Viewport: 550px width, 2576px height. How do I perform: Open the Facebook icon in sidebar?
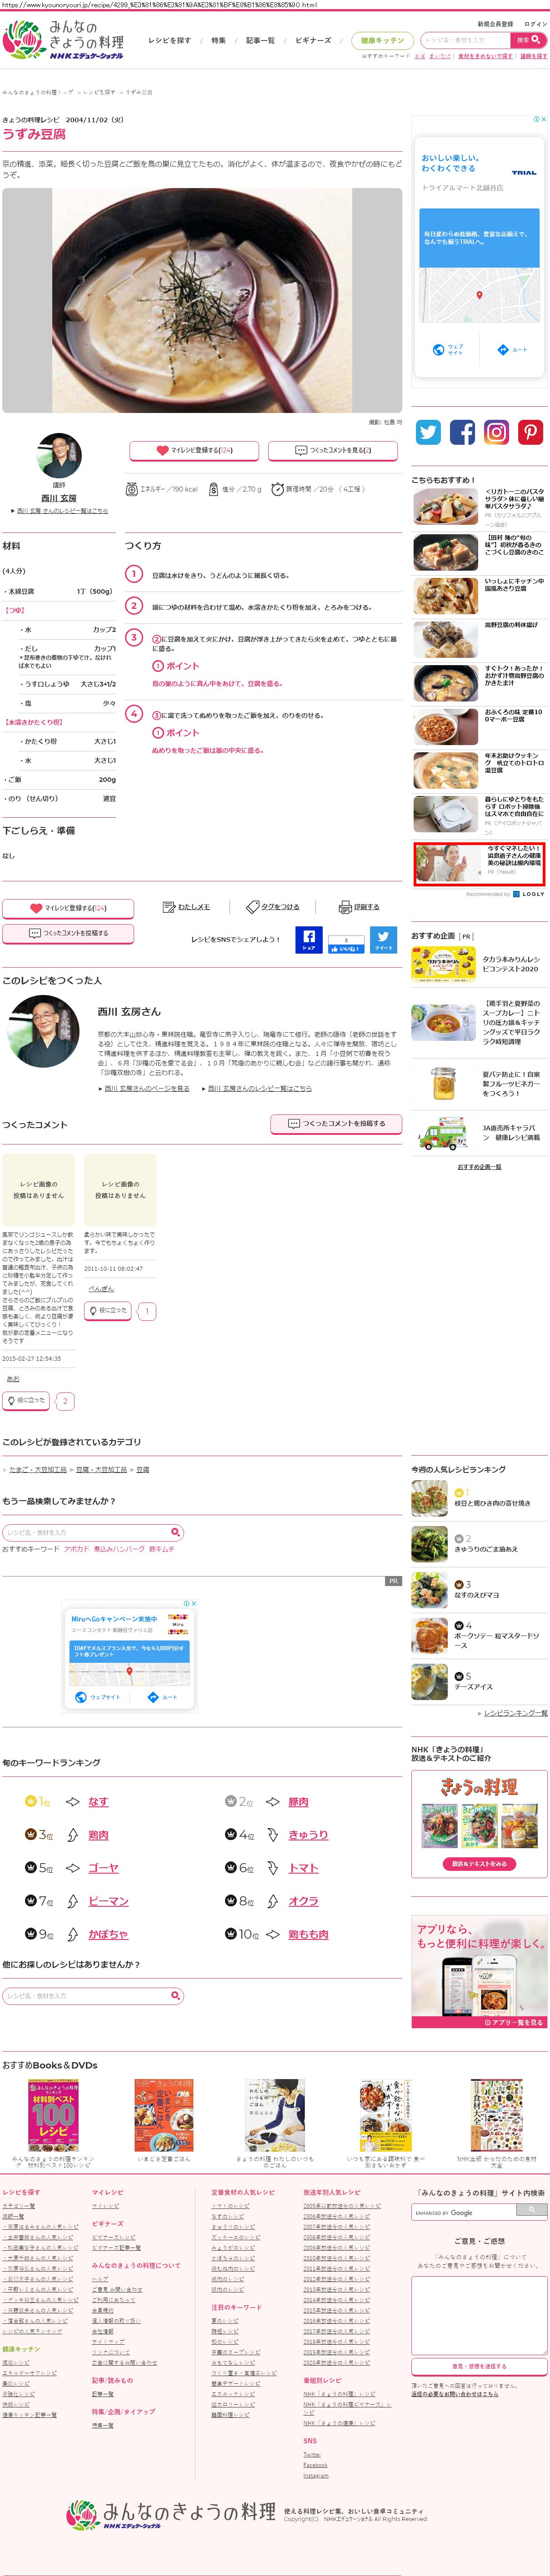(462, 432)
